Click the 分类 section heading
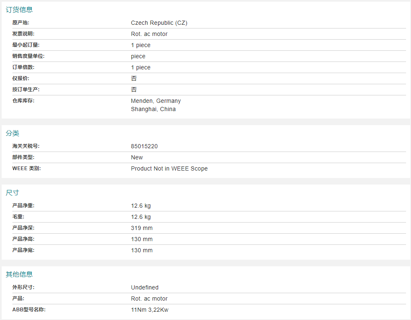This screenshot has width=411, height=320. pos(12,133)
